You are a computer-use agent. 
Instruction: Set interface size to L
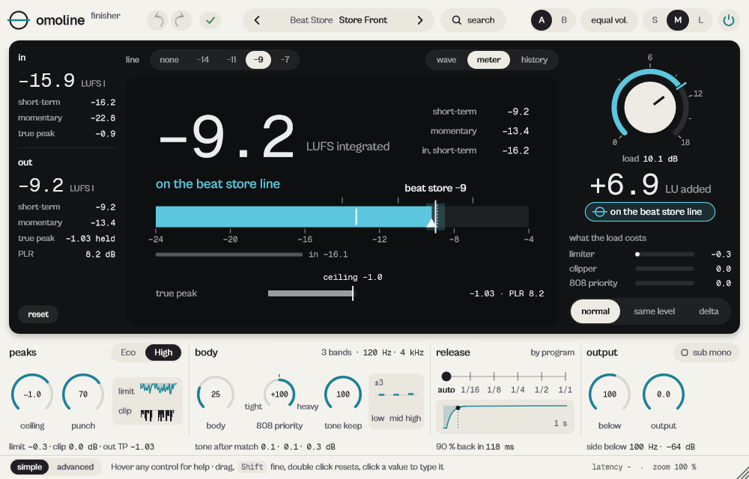click(x=701, y=20)
